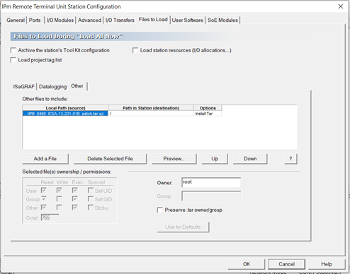This screenshot has width=350, height=274.
Task: Click the Cancel button
Action: coord(286,264)
